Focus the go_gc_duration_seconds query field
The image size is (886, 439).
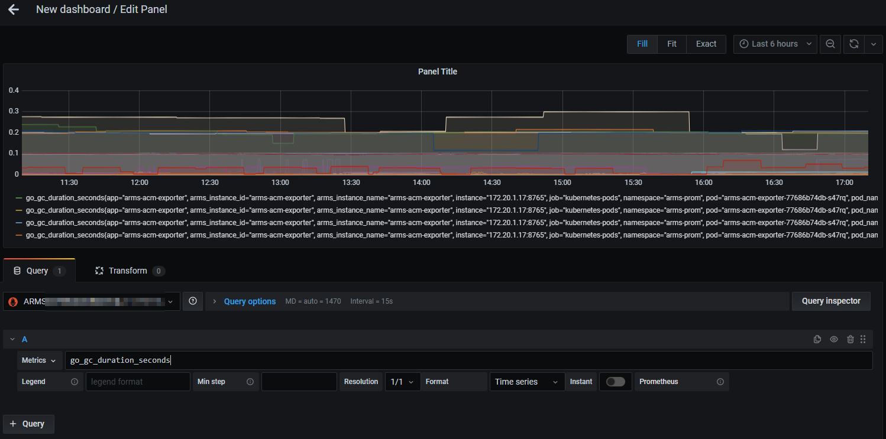point(468,360)
